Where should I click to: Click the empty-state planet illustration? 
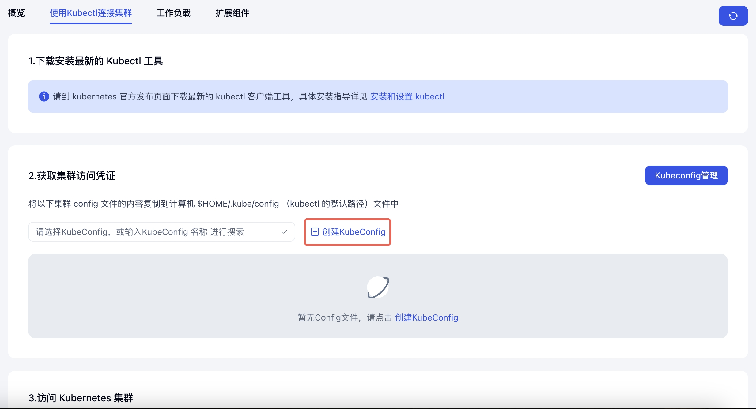(378, 287)
